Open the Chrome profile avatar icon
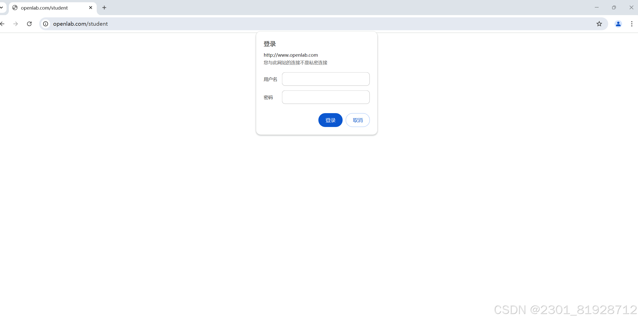638x320 pixels. pos(618,24)
